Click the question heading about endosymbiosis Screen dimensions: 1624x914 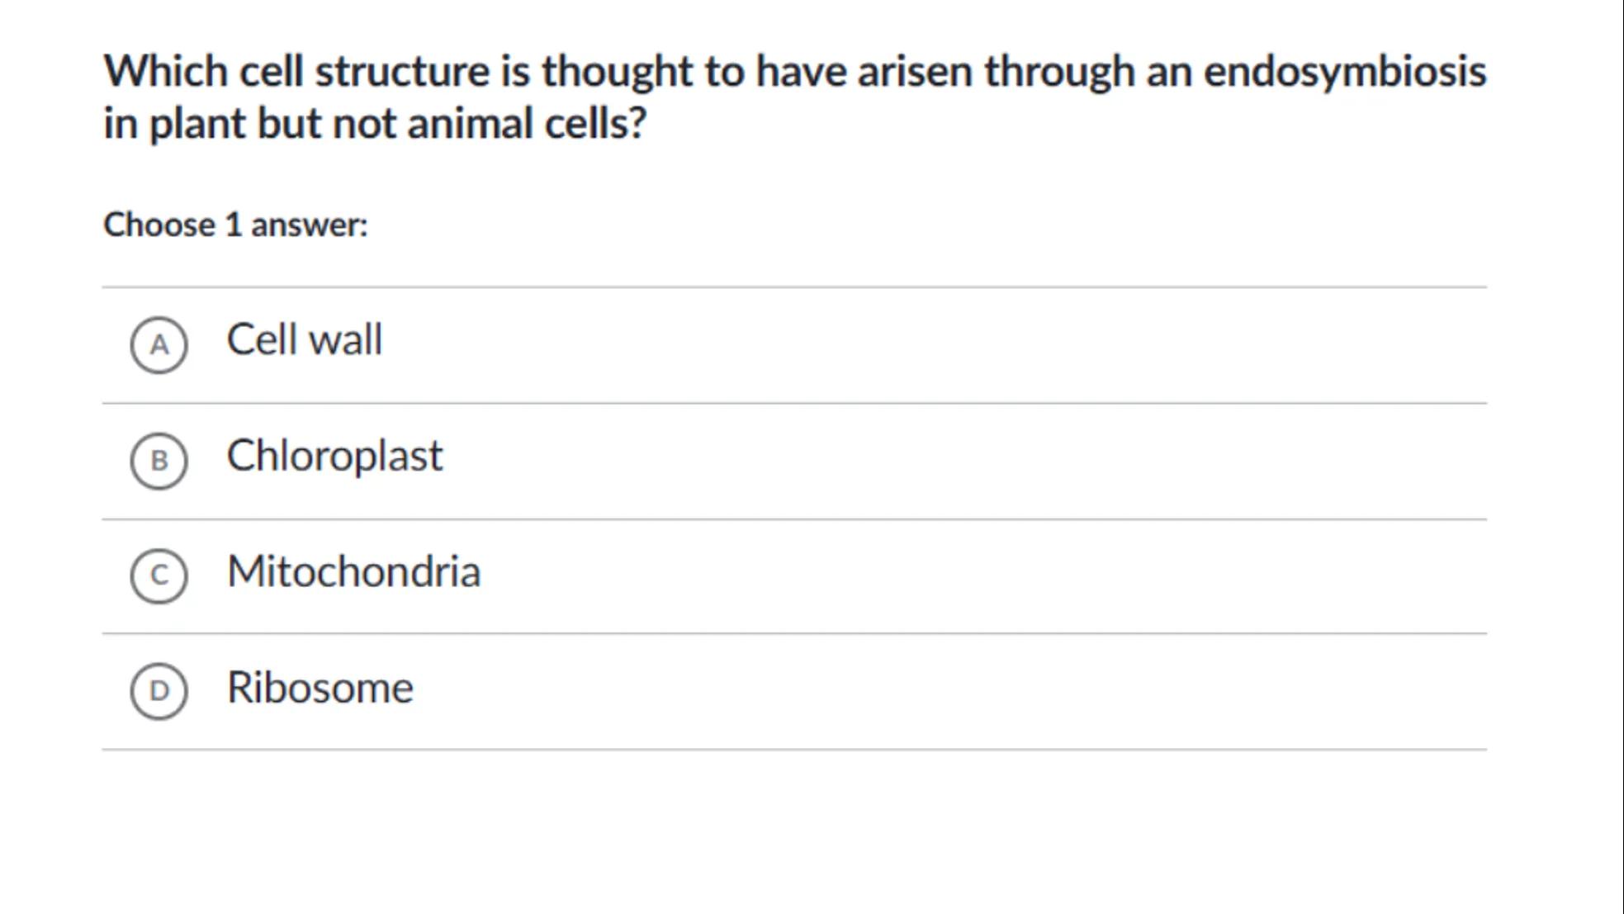tap(794, 72)
